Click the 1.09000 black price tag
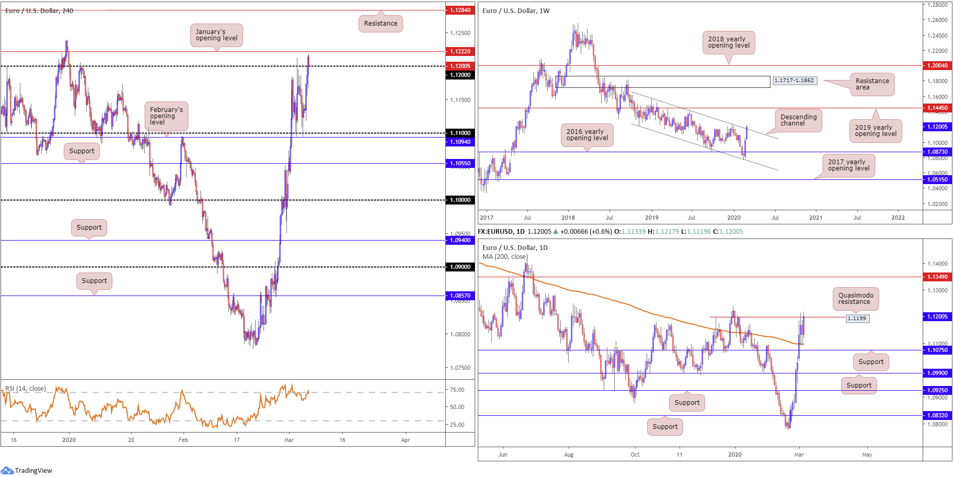This screenshot has height=477, width=954. click(460, 267)
